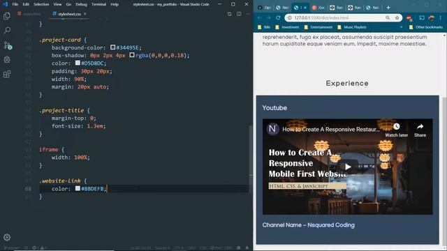Click the notifications bell in VS Code status bar

(247, 248)
